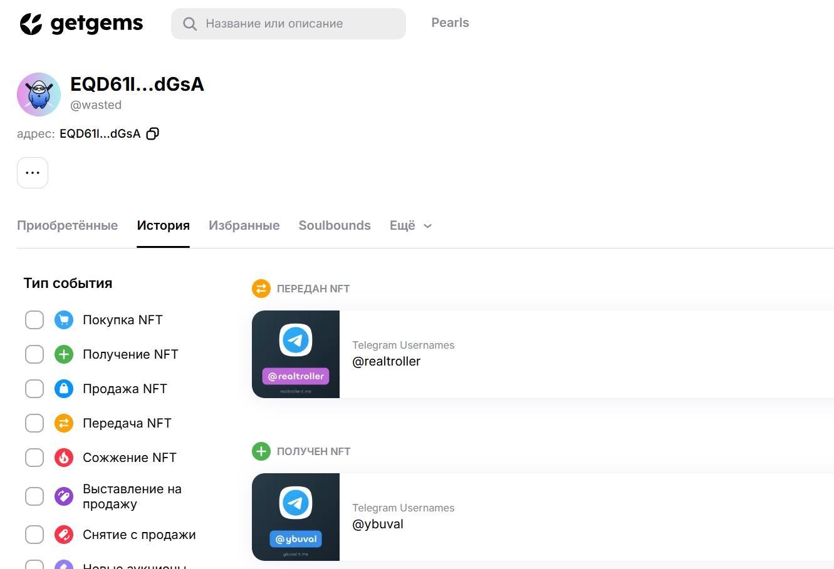The height and width of the screenshot is (569, 834).
Task: Open the @ybuval NFT thumbnail
Action: pyautogui.click(x=296, y=517)
